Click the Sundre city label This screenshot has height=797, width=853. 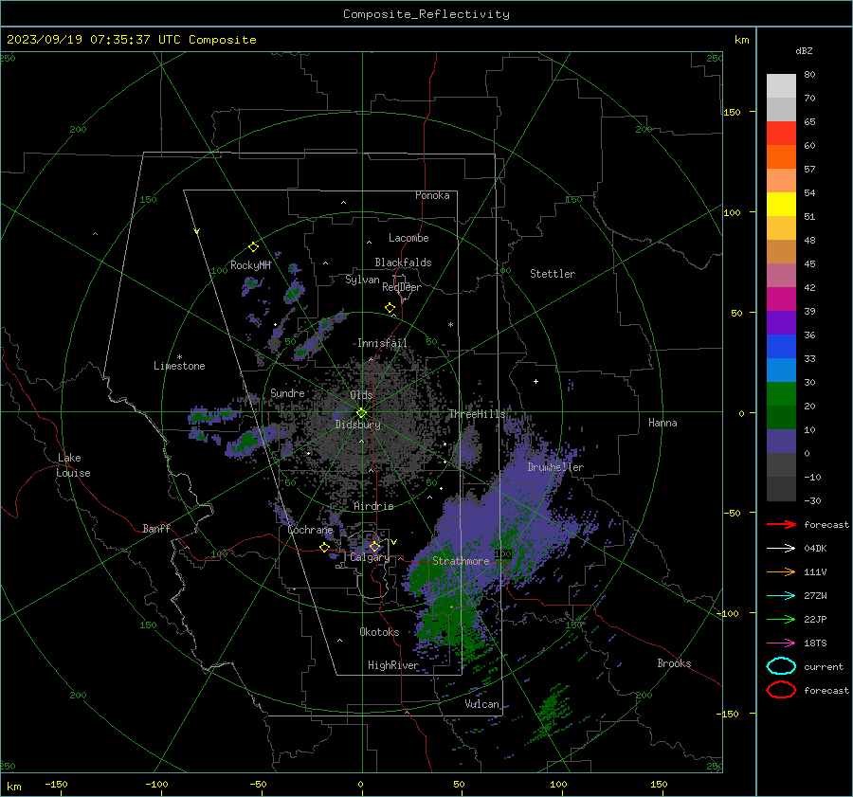(x=287, y=392)
